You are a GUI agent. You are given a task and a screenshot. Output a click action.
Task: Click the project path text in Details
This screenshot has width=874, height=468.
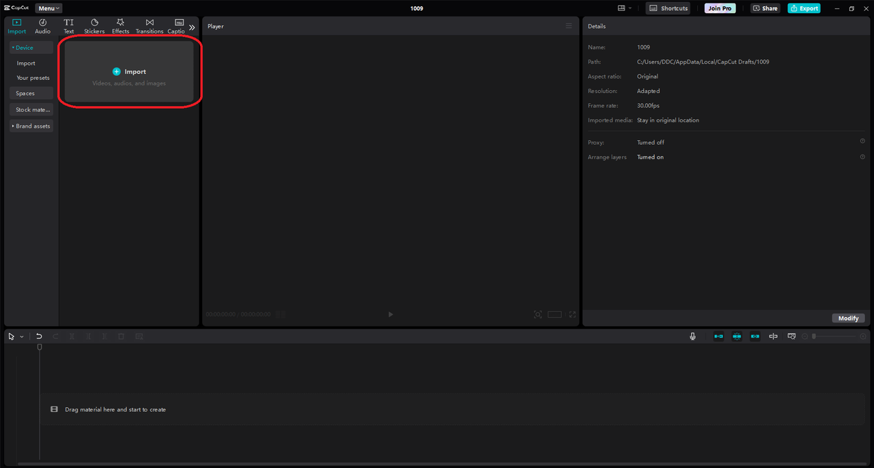coord(703,62)
